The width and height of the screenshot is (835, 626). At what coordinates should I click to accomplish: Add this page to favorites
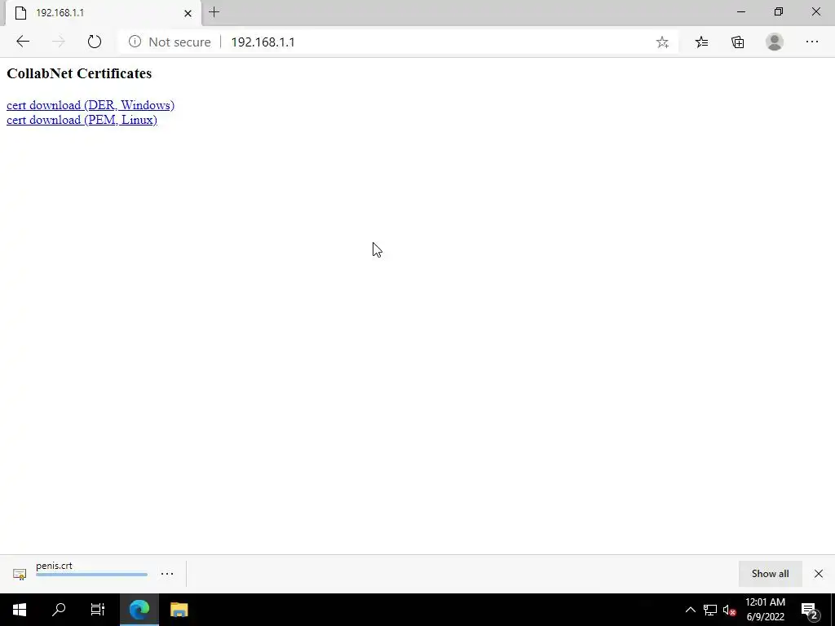[x=662, y=42]
